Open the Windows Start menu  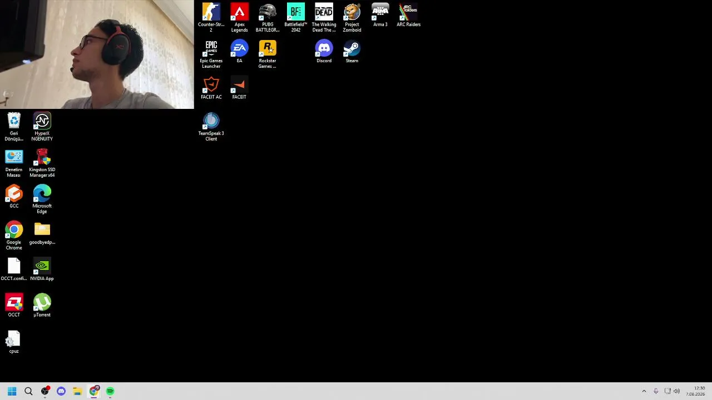[x=12, y=391]
